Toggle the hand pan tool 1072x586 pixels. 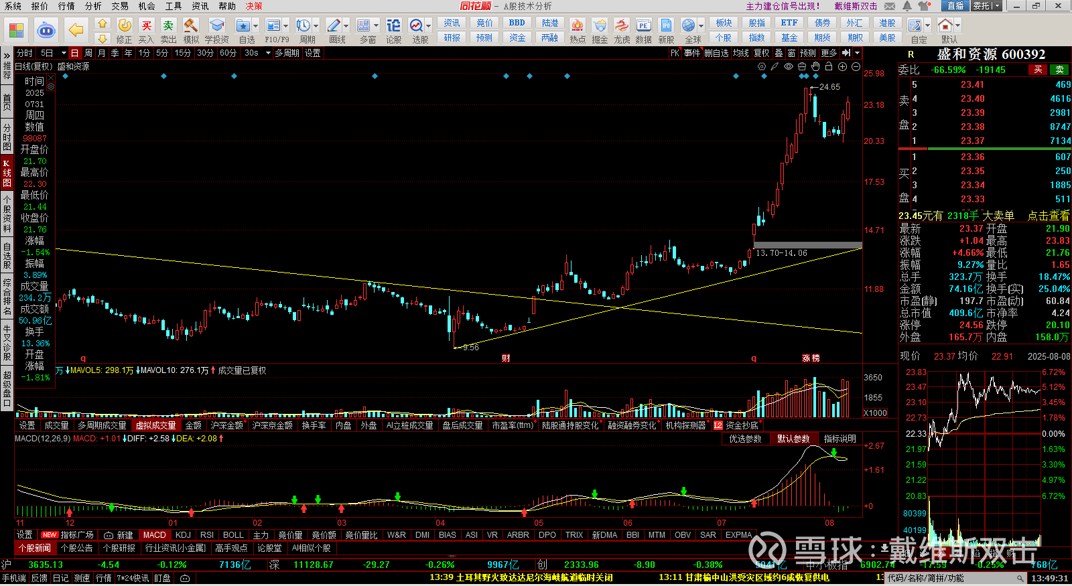(815, 66)
